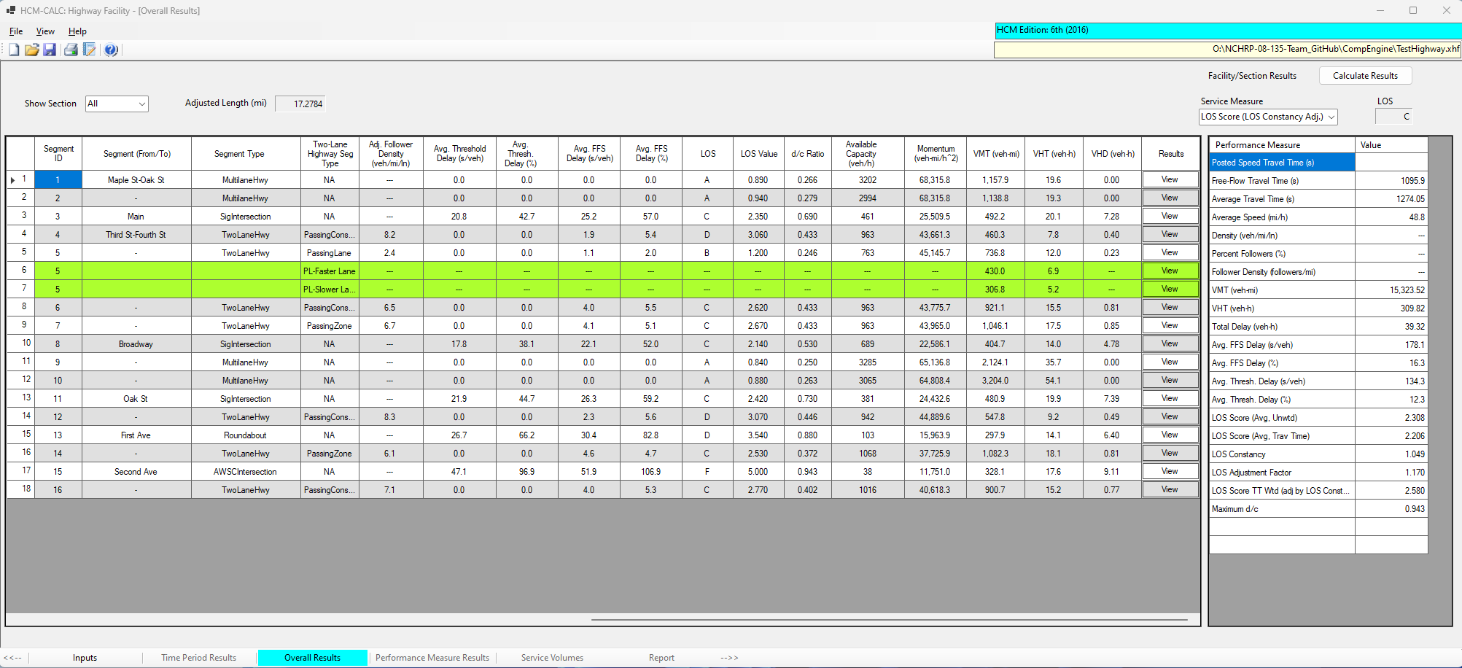Screen dimensions: 1462x668
Task: Switch to the Performance Measure Results tab
Action: pos(432,657)
